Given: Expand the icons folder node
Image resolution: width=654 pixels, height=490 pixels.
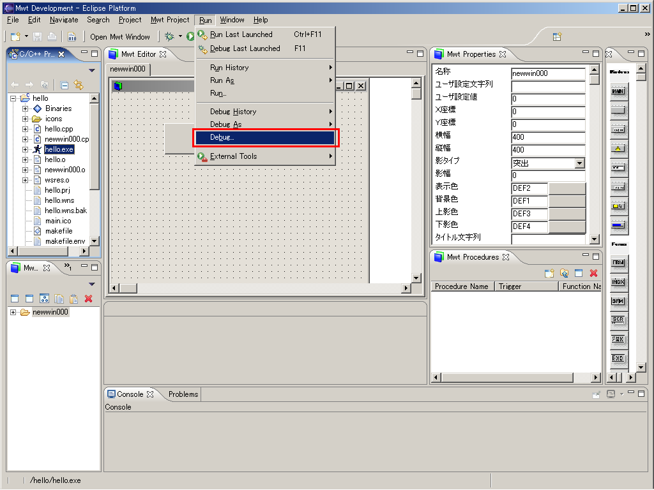Looking at the screenshot, I should click(25, 119).
